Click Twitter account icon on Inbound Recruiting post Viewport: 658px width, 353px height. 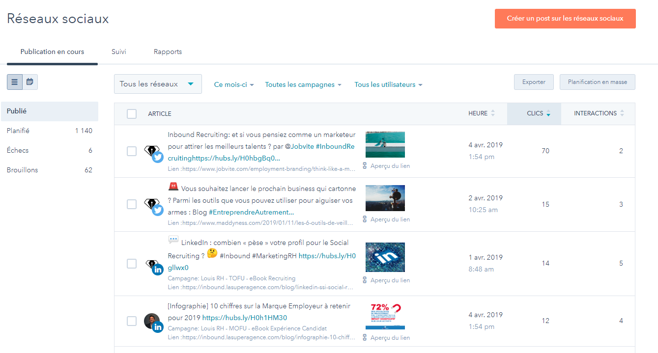point(157,157)
